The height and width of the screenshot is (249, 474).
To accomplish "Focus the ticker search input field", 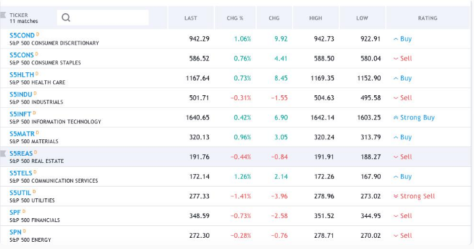I will (102, 18).
